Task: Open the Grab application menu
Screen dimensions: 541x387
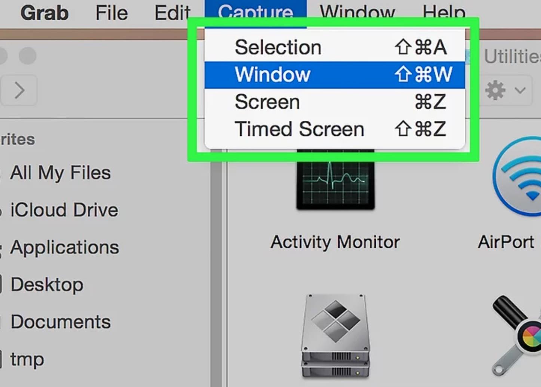Action: [45, 13]
